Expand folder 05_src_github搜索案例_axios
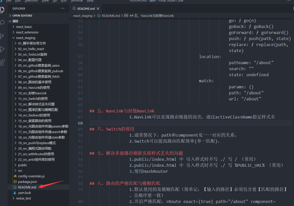294x206 pixels. 15,65
